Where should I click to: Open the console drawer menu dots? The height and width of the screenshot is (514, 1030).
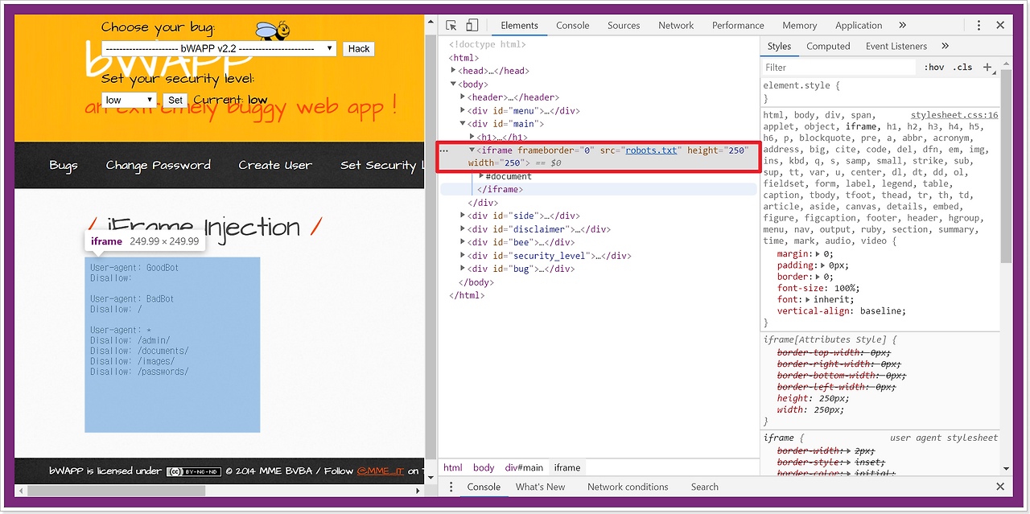451,487
